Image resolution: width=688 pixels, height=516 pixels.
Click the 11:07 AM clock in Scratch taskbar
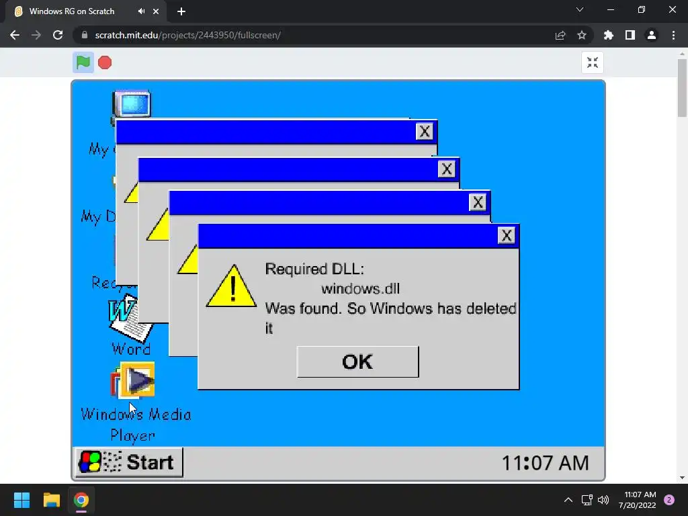pyautogui.click(x=545, y=463)
